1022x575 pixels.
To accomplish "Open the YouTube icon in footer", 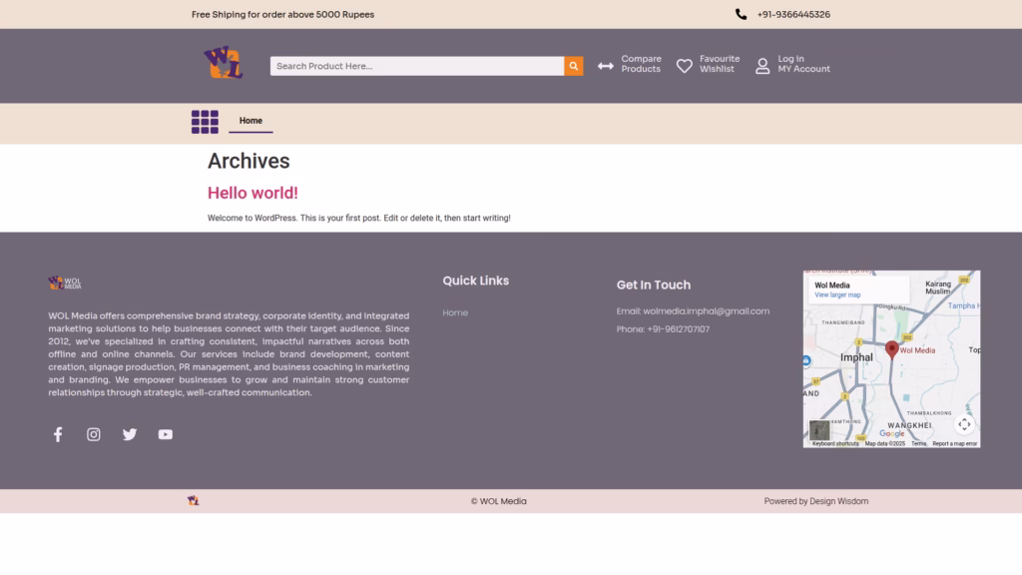I will (166, 434).
